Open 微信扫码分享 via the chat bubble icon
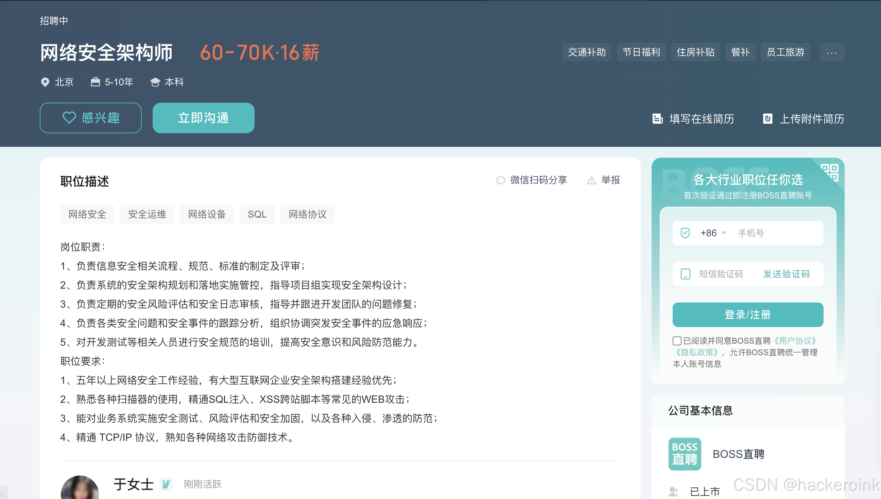881x499 pixels. point(501,180)
